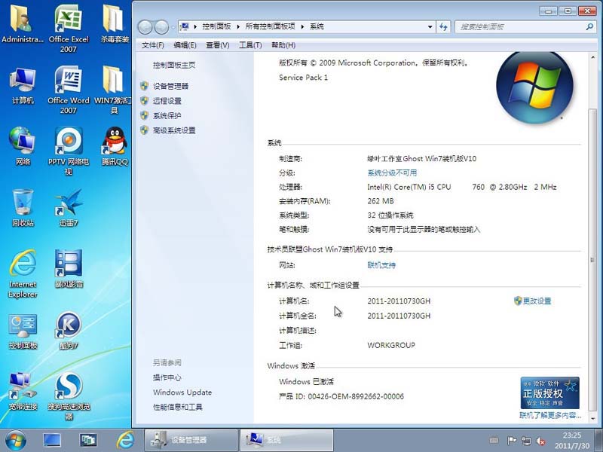Click the 联机支持 website link
The image size is (603, 452).
coord(381,265)
